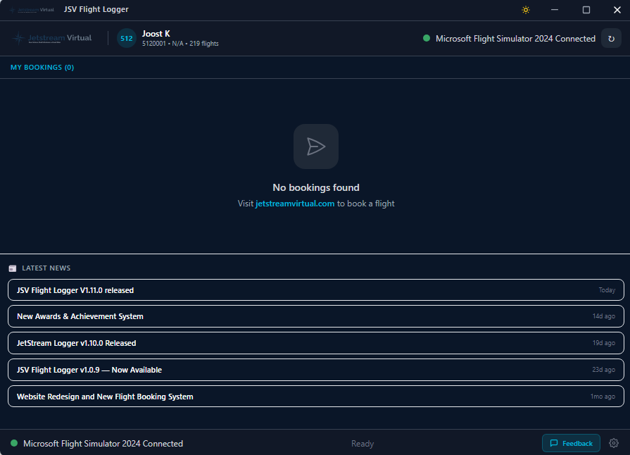This screenshot has height=455, width=630.
Task: Click the 1mo ago timestamp
Action: point(603,397)
